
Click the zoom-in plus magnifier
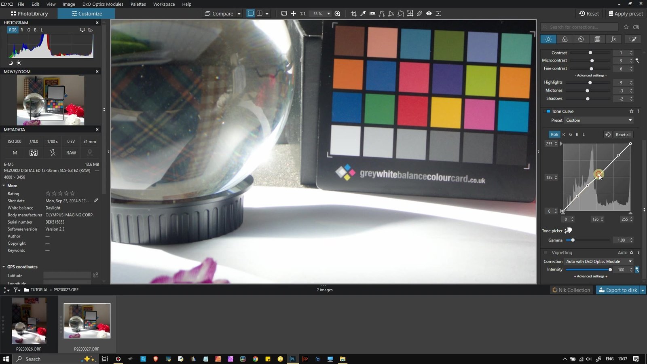[337, 13]
